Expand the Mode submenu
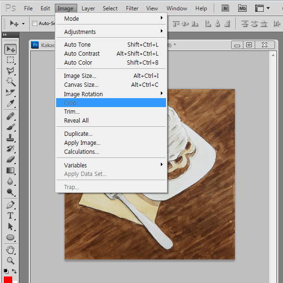This screenshot has height=283, width=283. (111, 18)
